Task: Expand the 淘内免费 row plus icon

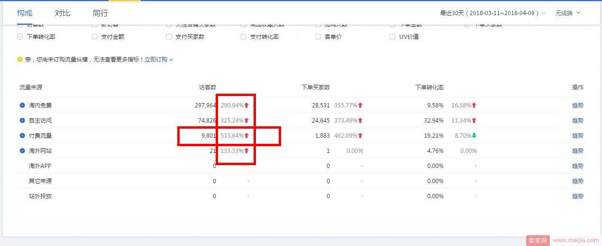Action: pyautogui.click(x=22, y=105)
